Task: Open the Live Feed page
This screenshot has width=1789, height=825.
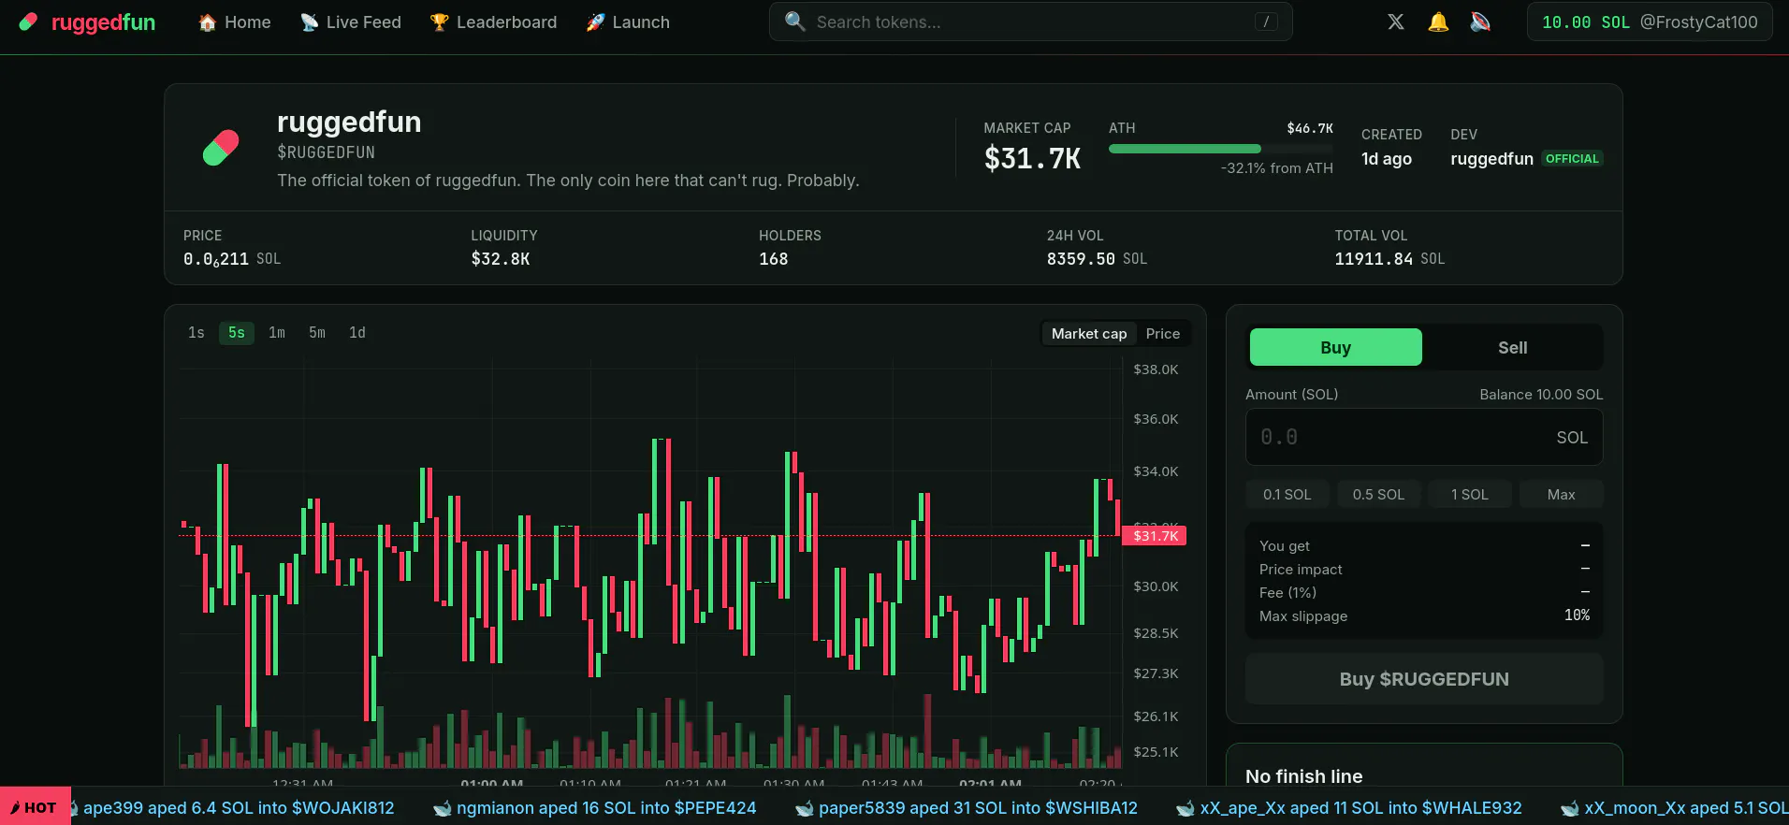Action: 351,22
